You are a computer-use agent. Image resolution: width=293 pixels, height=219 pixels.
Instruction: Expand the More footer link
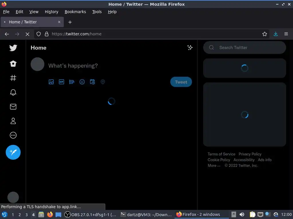pos(214,165)
